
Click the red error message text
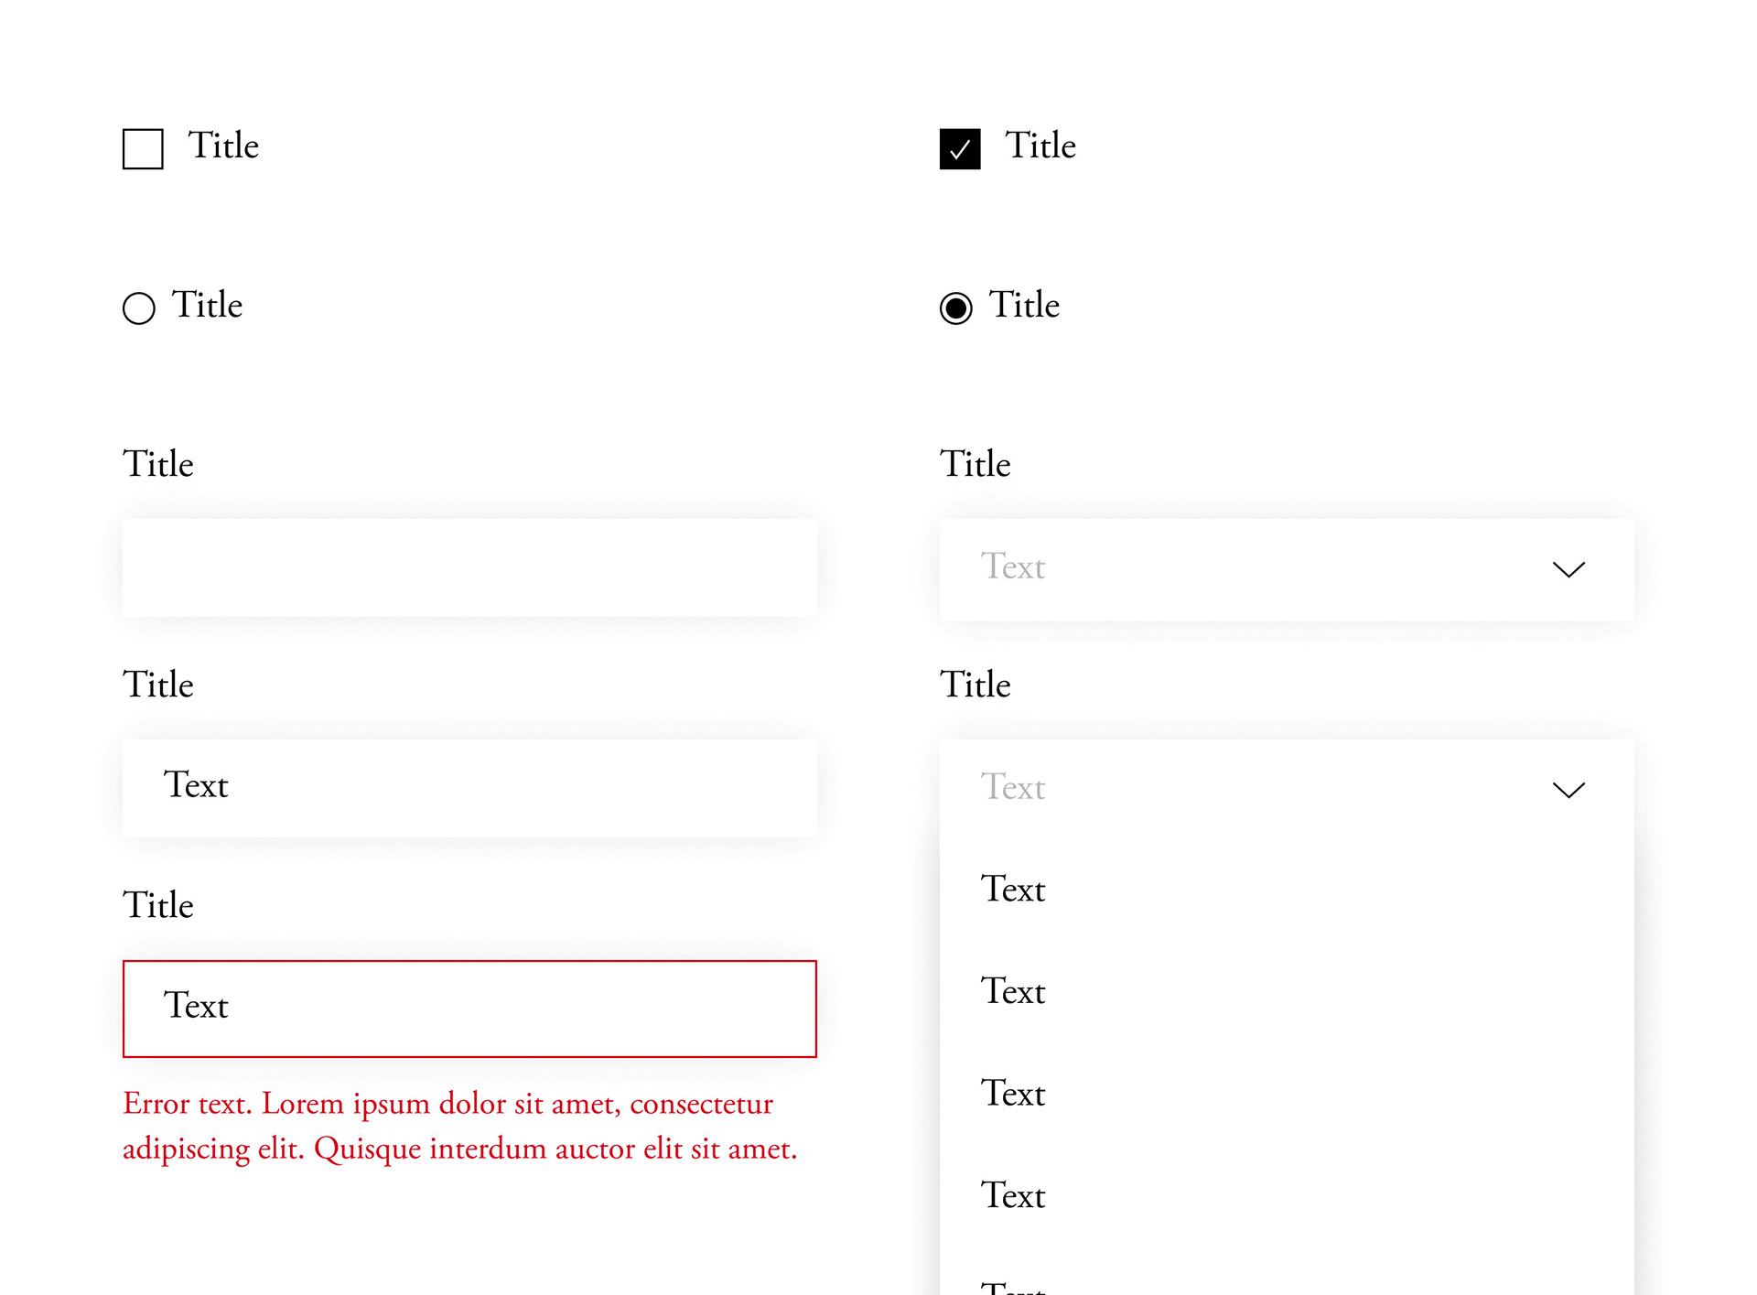click(x=459, y=1127)
